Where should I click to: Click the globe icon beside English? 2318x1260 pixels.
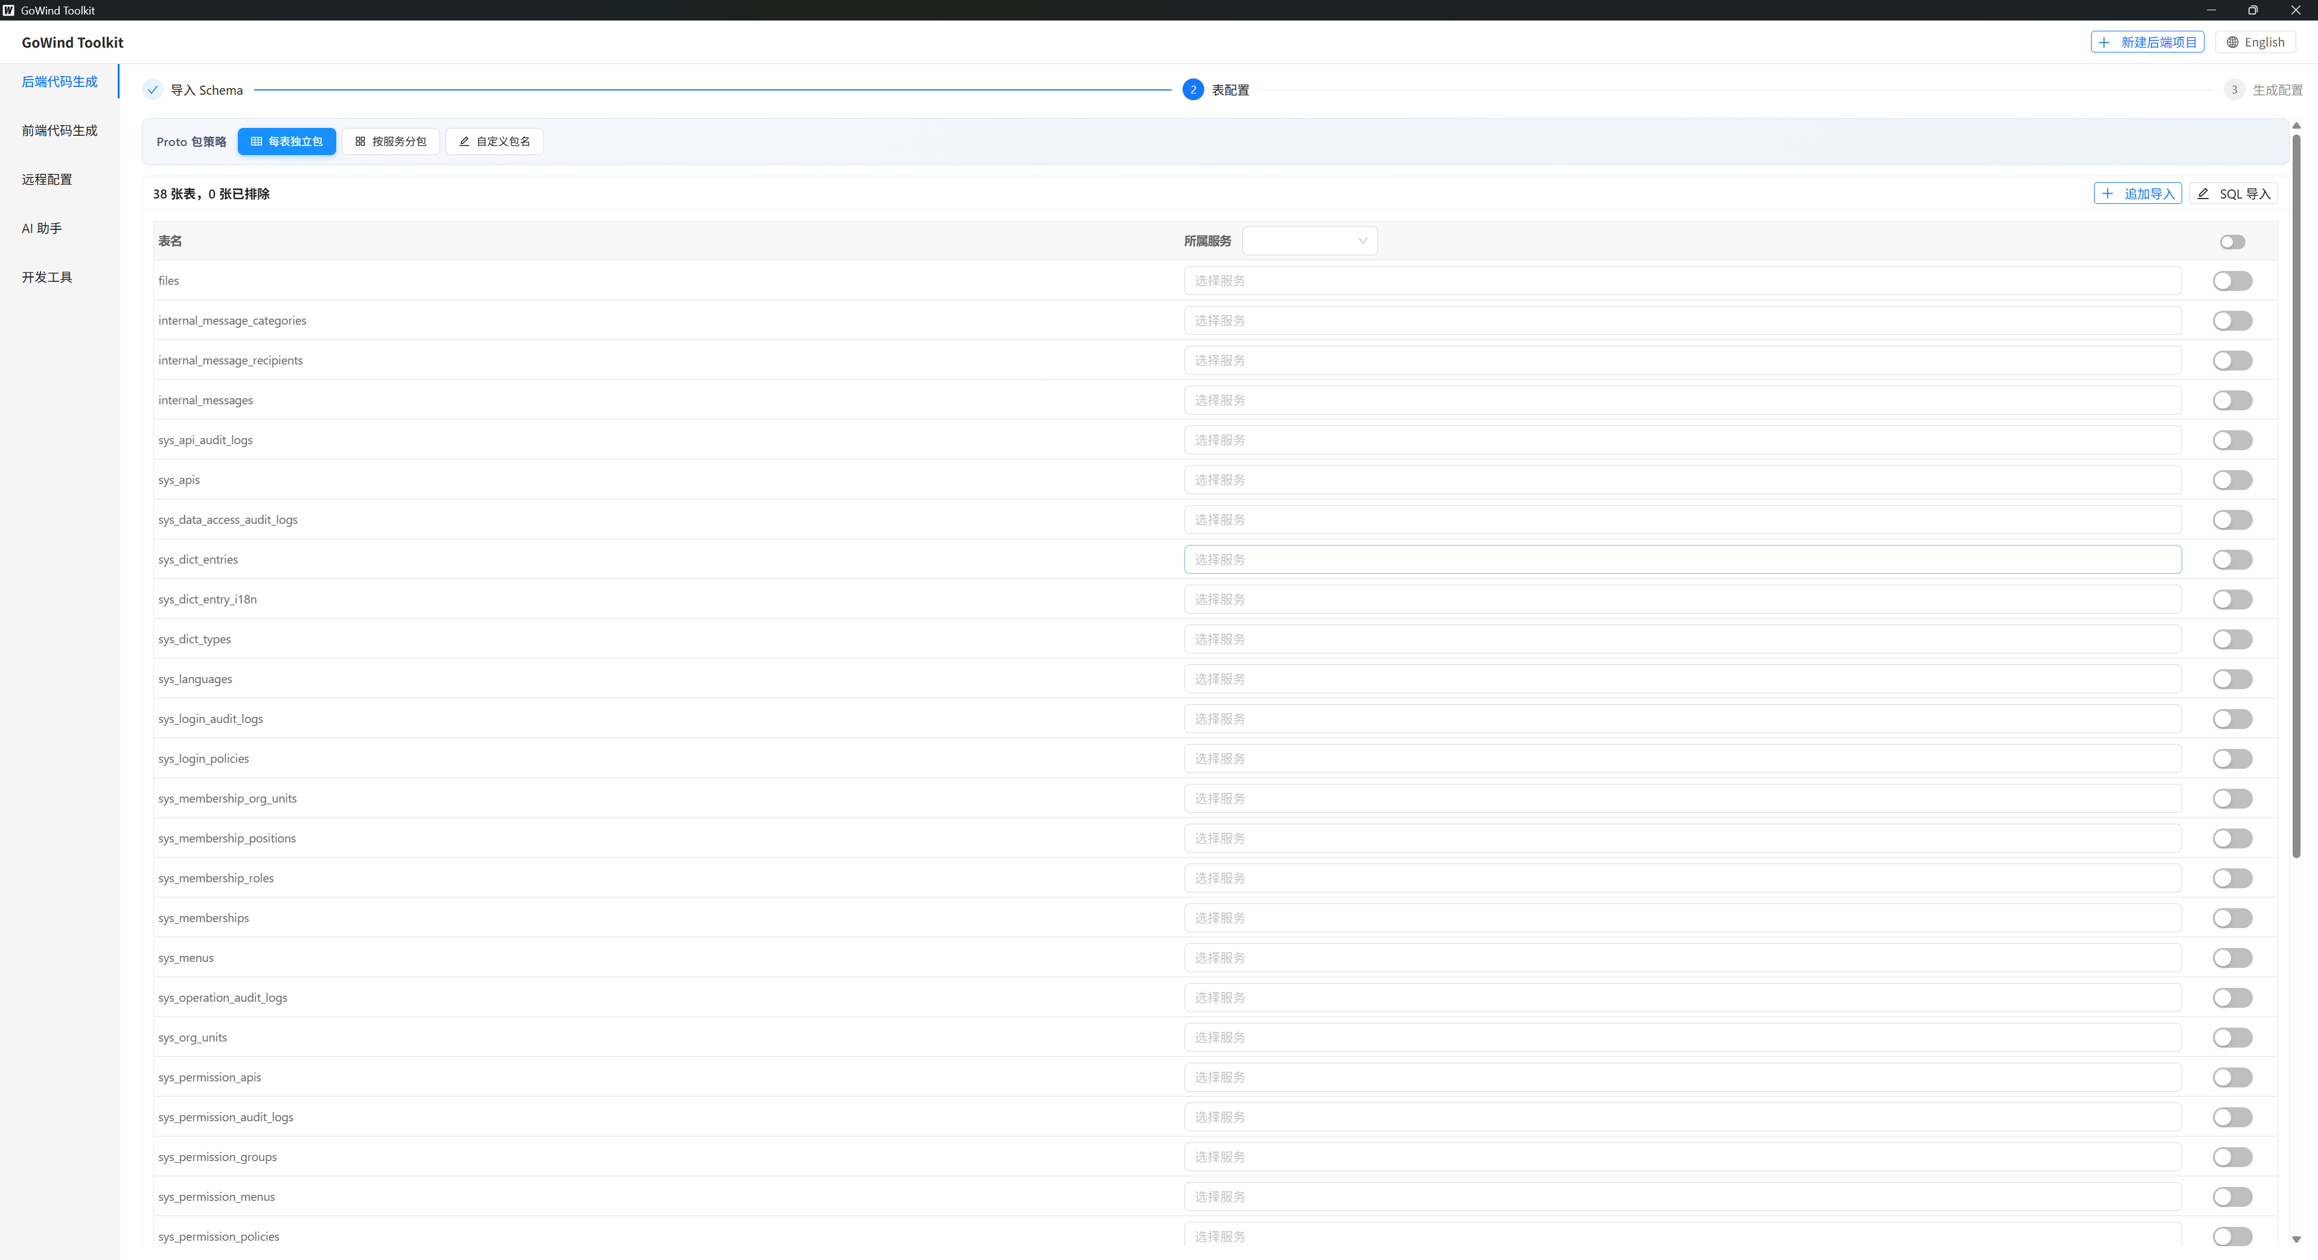click(2232, 42)
